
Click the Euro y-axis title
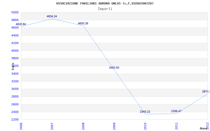point(13,66)
